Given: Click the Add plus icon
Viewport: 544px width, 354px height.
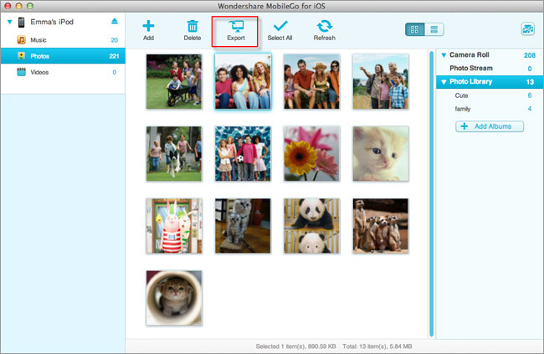Looking at the screenshot, I should click(x=148, y=26).
